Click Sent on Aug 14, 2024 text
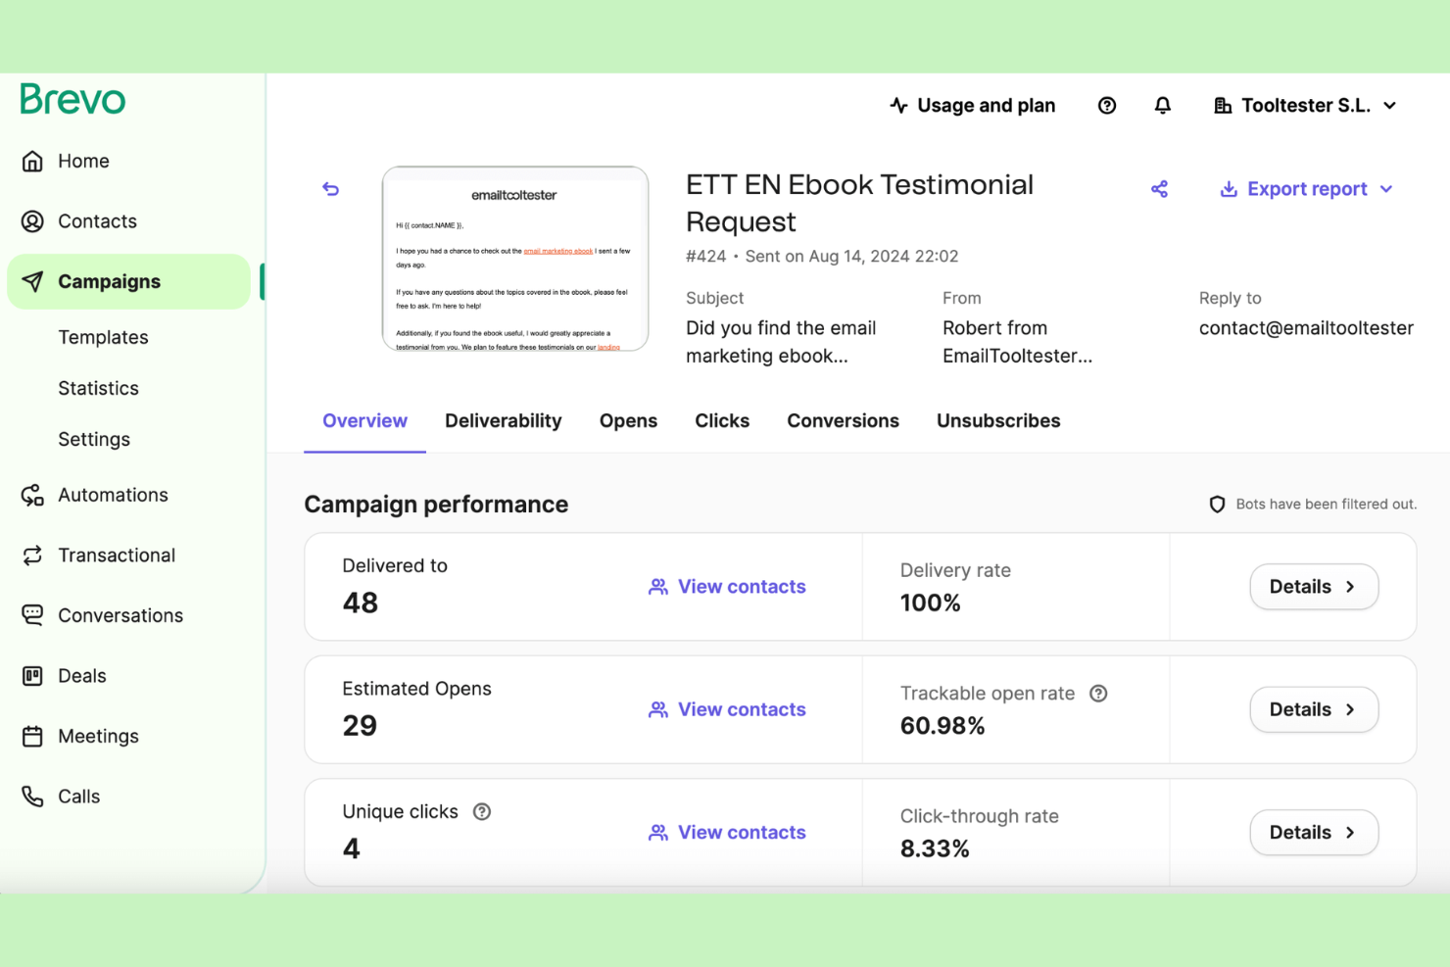The height and width of the screenshot is (967, 1450). coord(851,257)
